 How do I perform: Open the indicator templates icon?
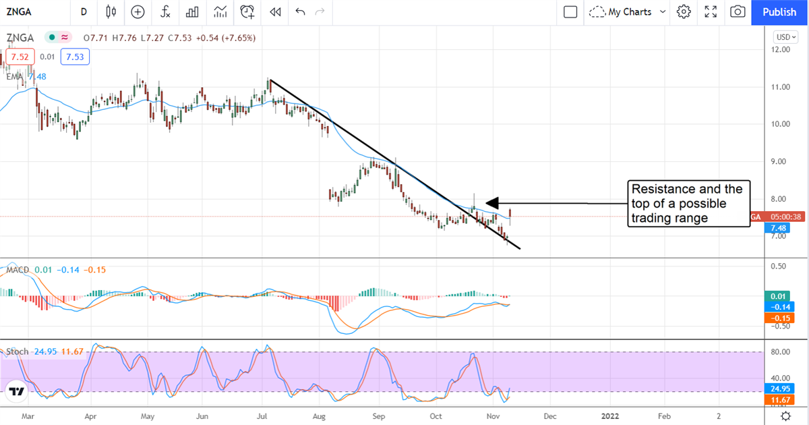(220, 12)
